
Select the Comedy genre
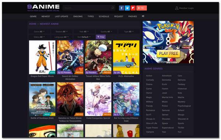(150, 80)
